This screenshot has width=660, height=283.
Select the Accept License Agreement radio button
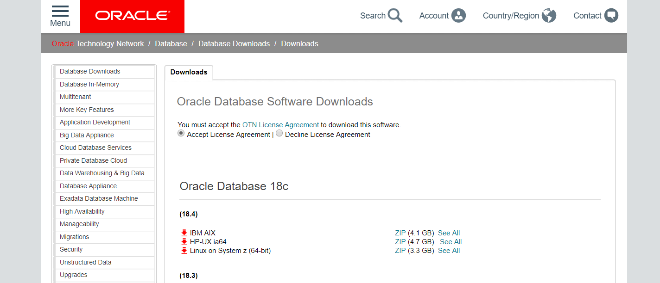pos(181,133)
